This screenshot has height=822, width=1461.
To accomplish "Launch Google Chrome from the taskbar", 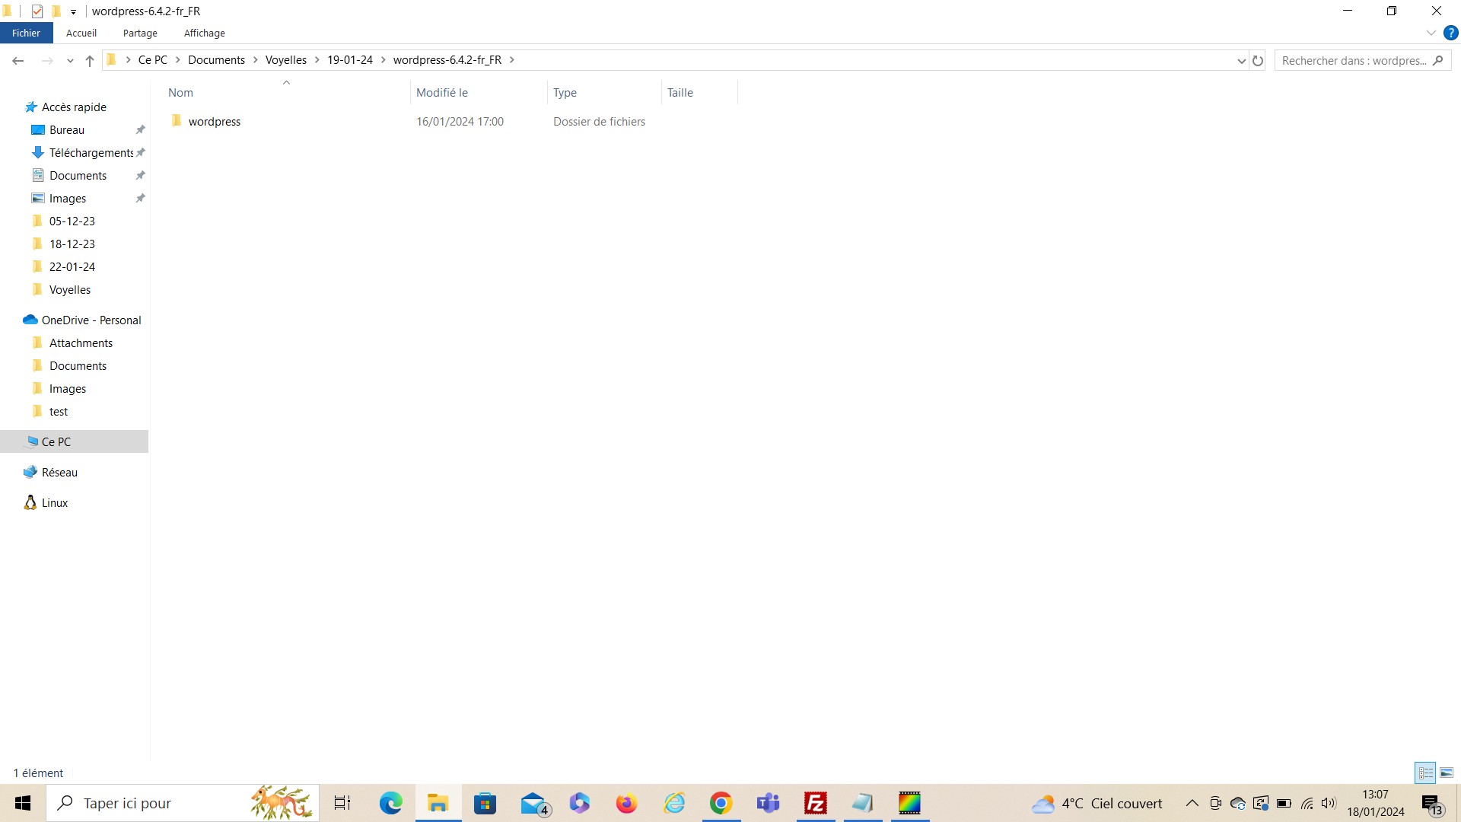I will tap(721, 803).
